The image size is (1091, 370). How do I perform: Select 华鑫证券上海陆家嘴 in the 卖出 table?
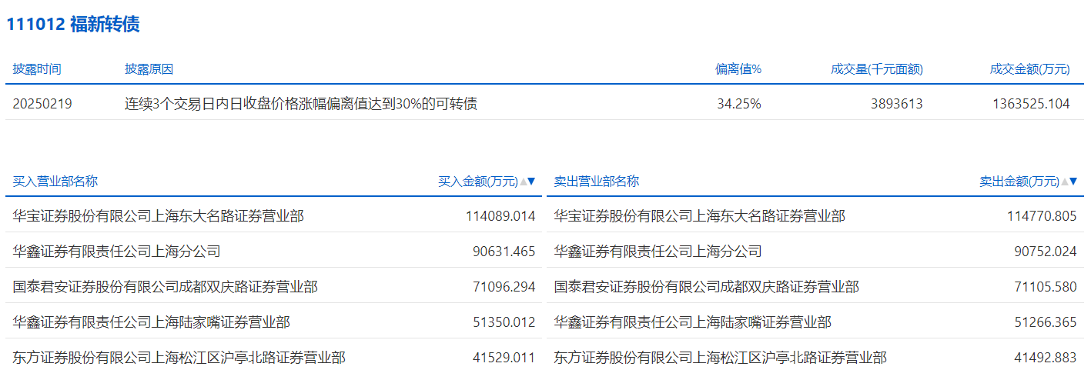pyautogui.click(x=693, y=322)
